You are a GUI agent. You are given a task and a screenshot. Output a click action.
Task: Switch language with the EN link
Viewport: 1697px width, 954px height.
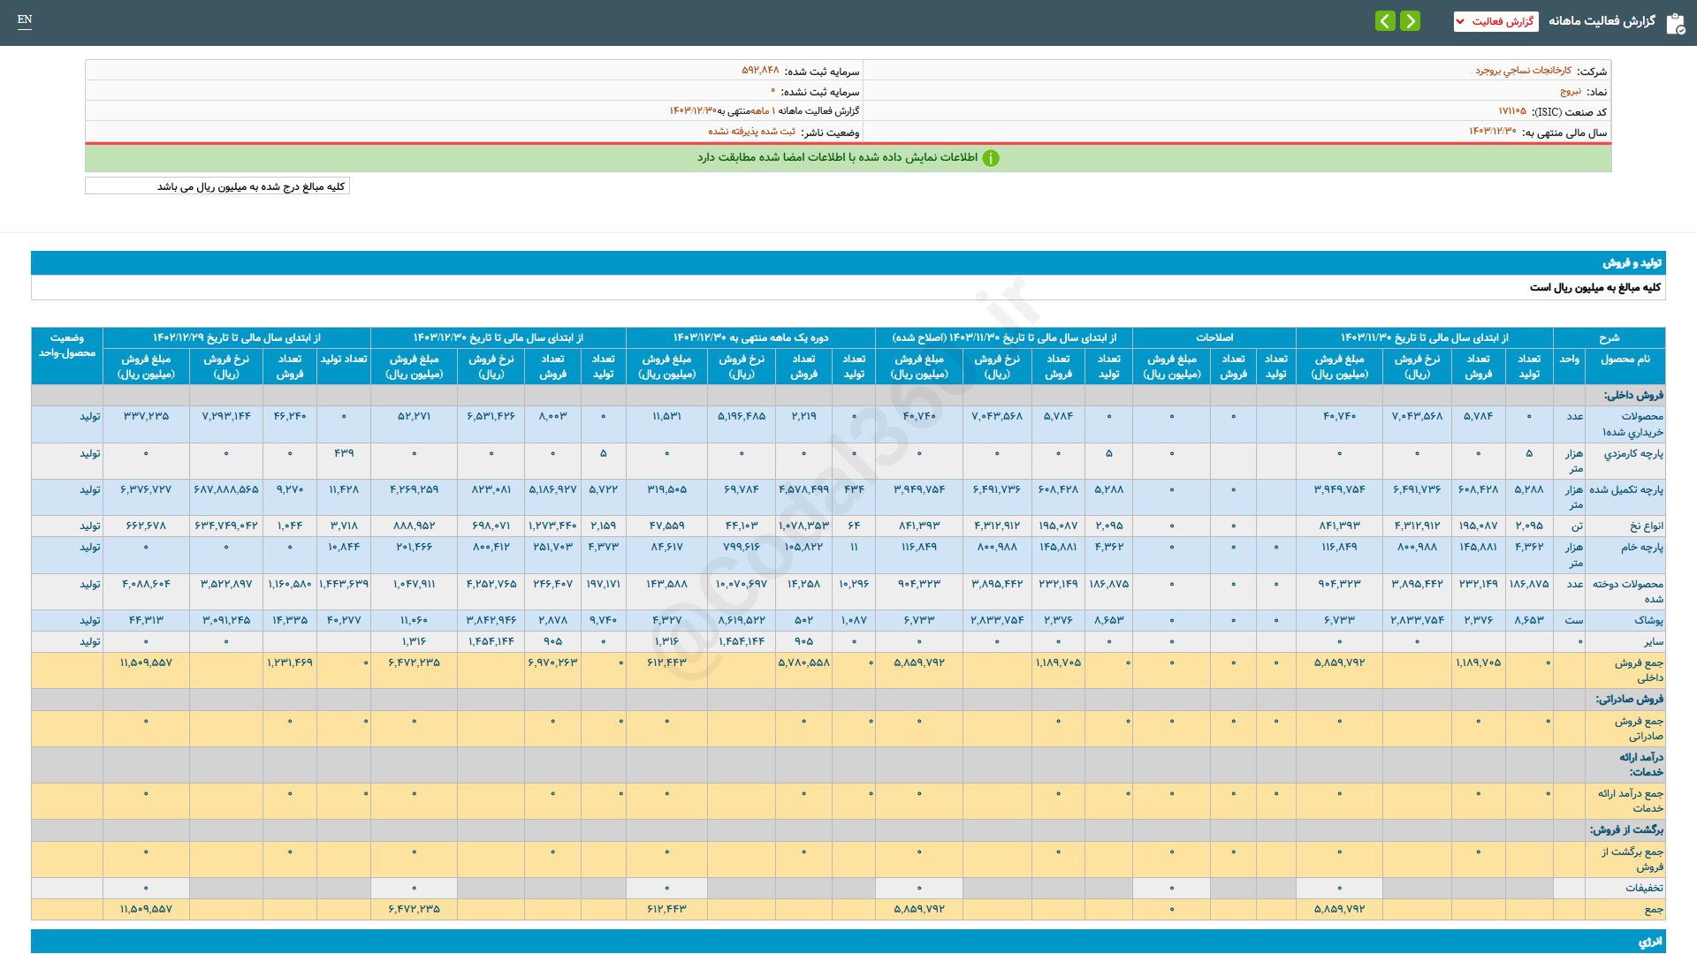[x=25, y=19]
